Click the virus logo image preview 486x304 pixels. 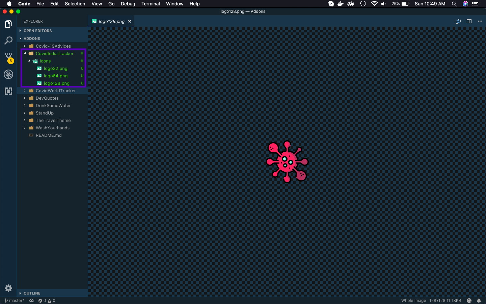tap(287, 162)
